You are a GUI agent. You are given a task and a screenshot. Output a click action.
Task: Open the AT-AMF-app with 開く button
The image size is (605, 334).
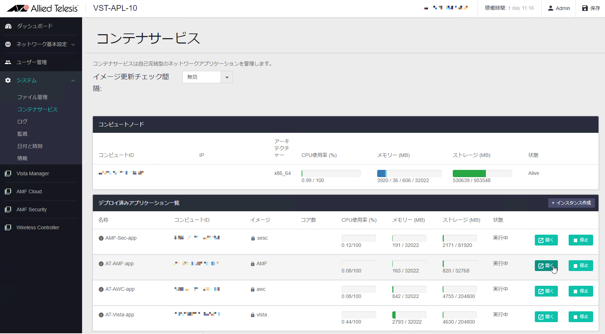[x=546, y=266]
